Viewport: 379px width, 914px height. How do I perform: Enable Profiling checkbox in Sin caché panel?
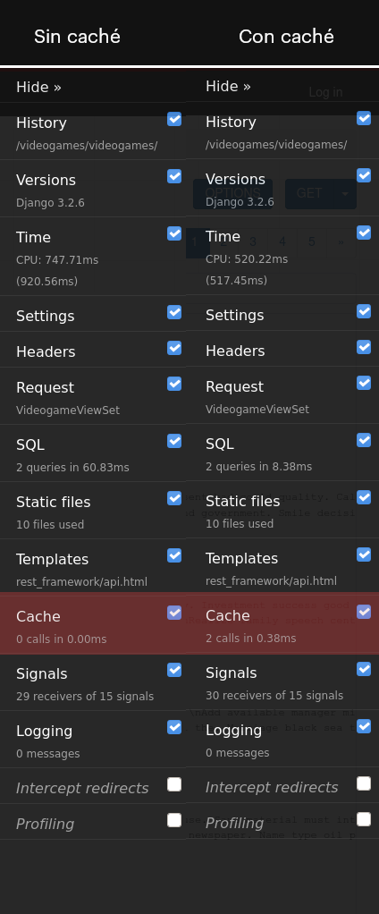(174, 820)
